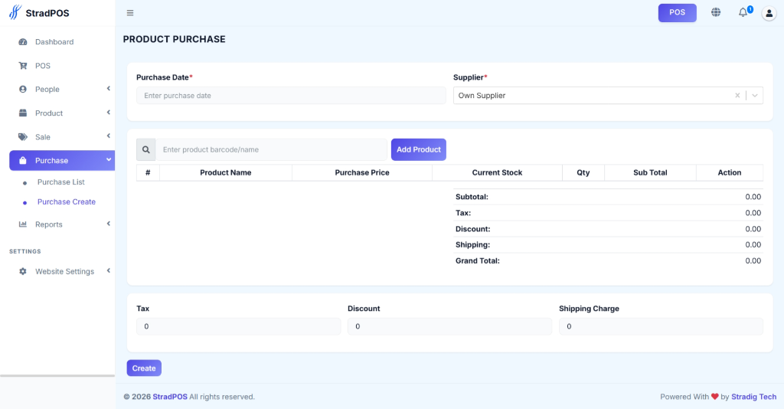Toggle the hamburger sidebar menu icon

pos(130,13)
